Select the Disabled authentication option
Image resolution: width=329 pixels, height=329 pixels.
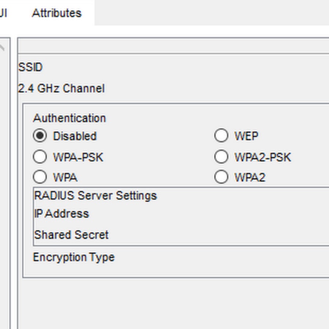coord(40,136)
